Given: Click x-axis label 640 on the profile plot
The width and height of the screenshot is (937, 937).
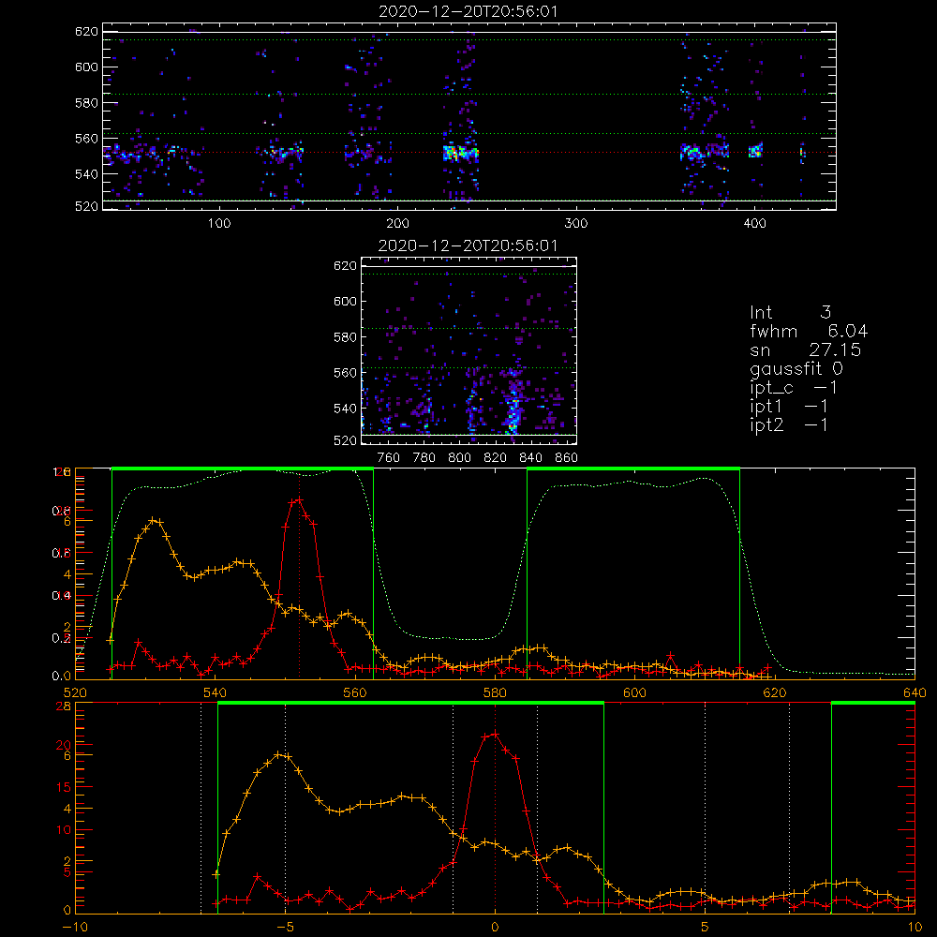Looking at the screenshot, I should [915, 692].
